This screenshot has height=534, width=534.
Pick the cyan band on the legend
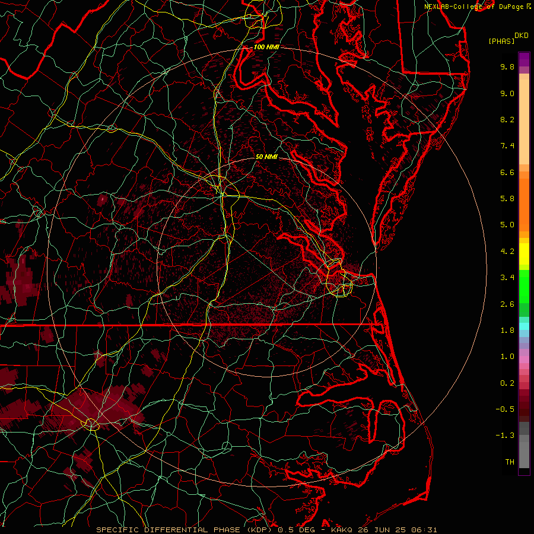(524, 326)
